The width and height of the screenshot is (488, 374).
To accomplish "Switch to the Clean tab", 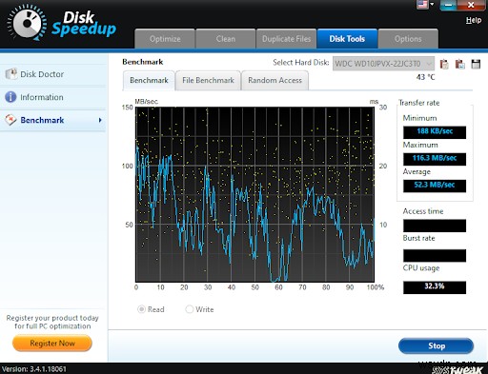I will click(226, 39).
